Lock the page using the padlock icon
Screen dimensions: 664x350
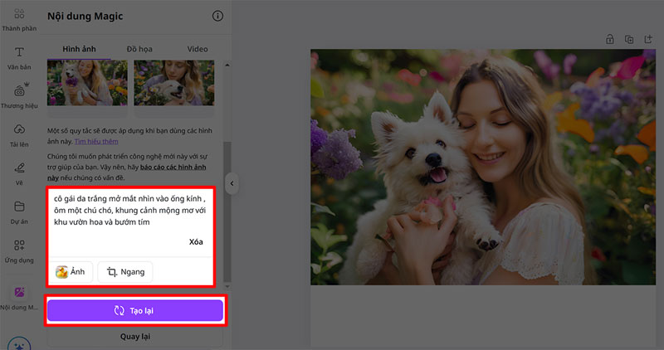click(x=609, y=39)
